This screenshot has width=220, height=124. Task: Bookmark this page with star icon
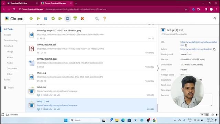pos(186,9)
